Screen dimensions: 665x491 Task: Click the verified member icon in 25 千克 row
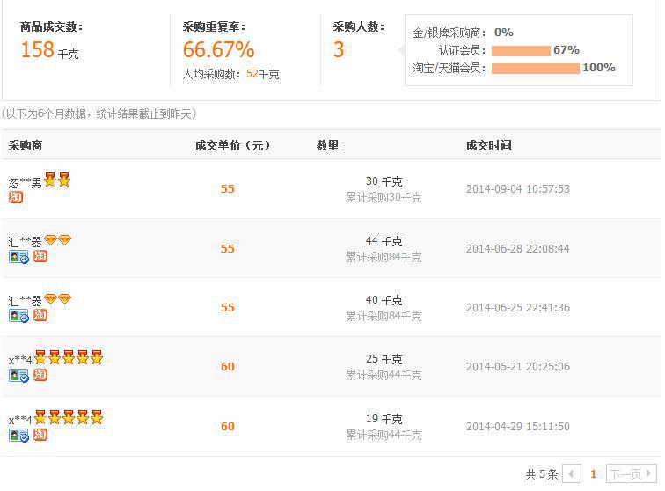[19, 376]
